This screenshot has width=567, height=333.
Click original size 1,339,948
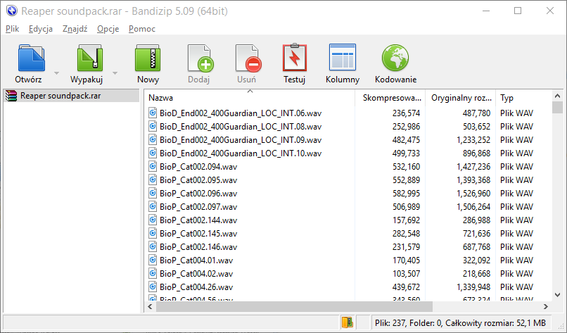pyautogui.click(x=473, y=287)
